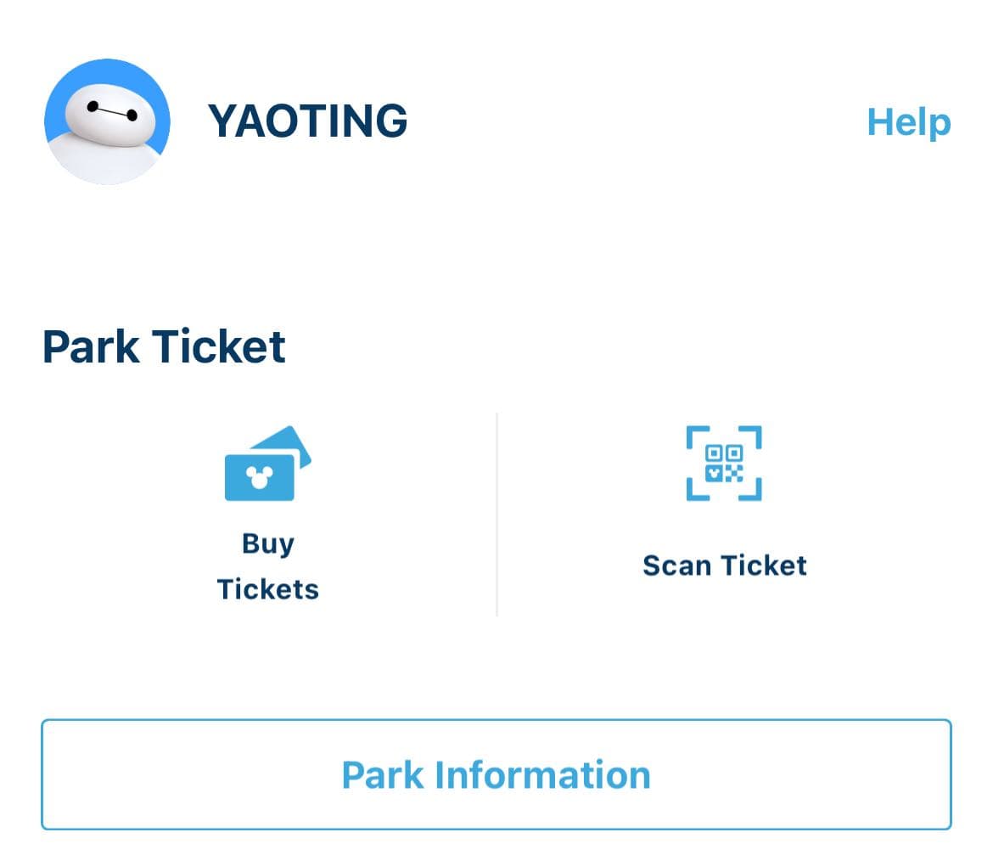This screenshot has height=866, width=993.
Task: Tap the word Buy under the ticket icon
Action: pos(268,544)
